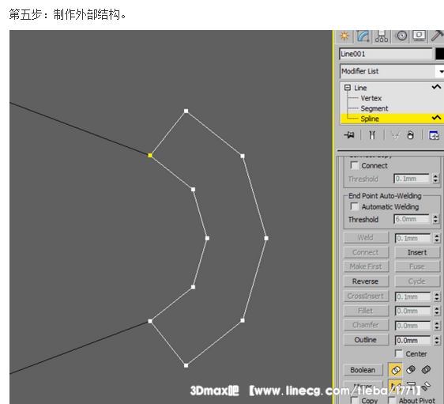
Task: Toggle Show End Result icon
Action: [x=372, y=135]
